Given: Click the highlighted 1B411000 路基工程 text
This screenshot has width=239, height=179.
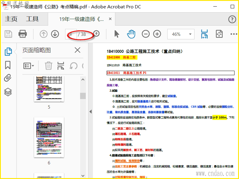Looking at the screenshot, I should (121, 57).
